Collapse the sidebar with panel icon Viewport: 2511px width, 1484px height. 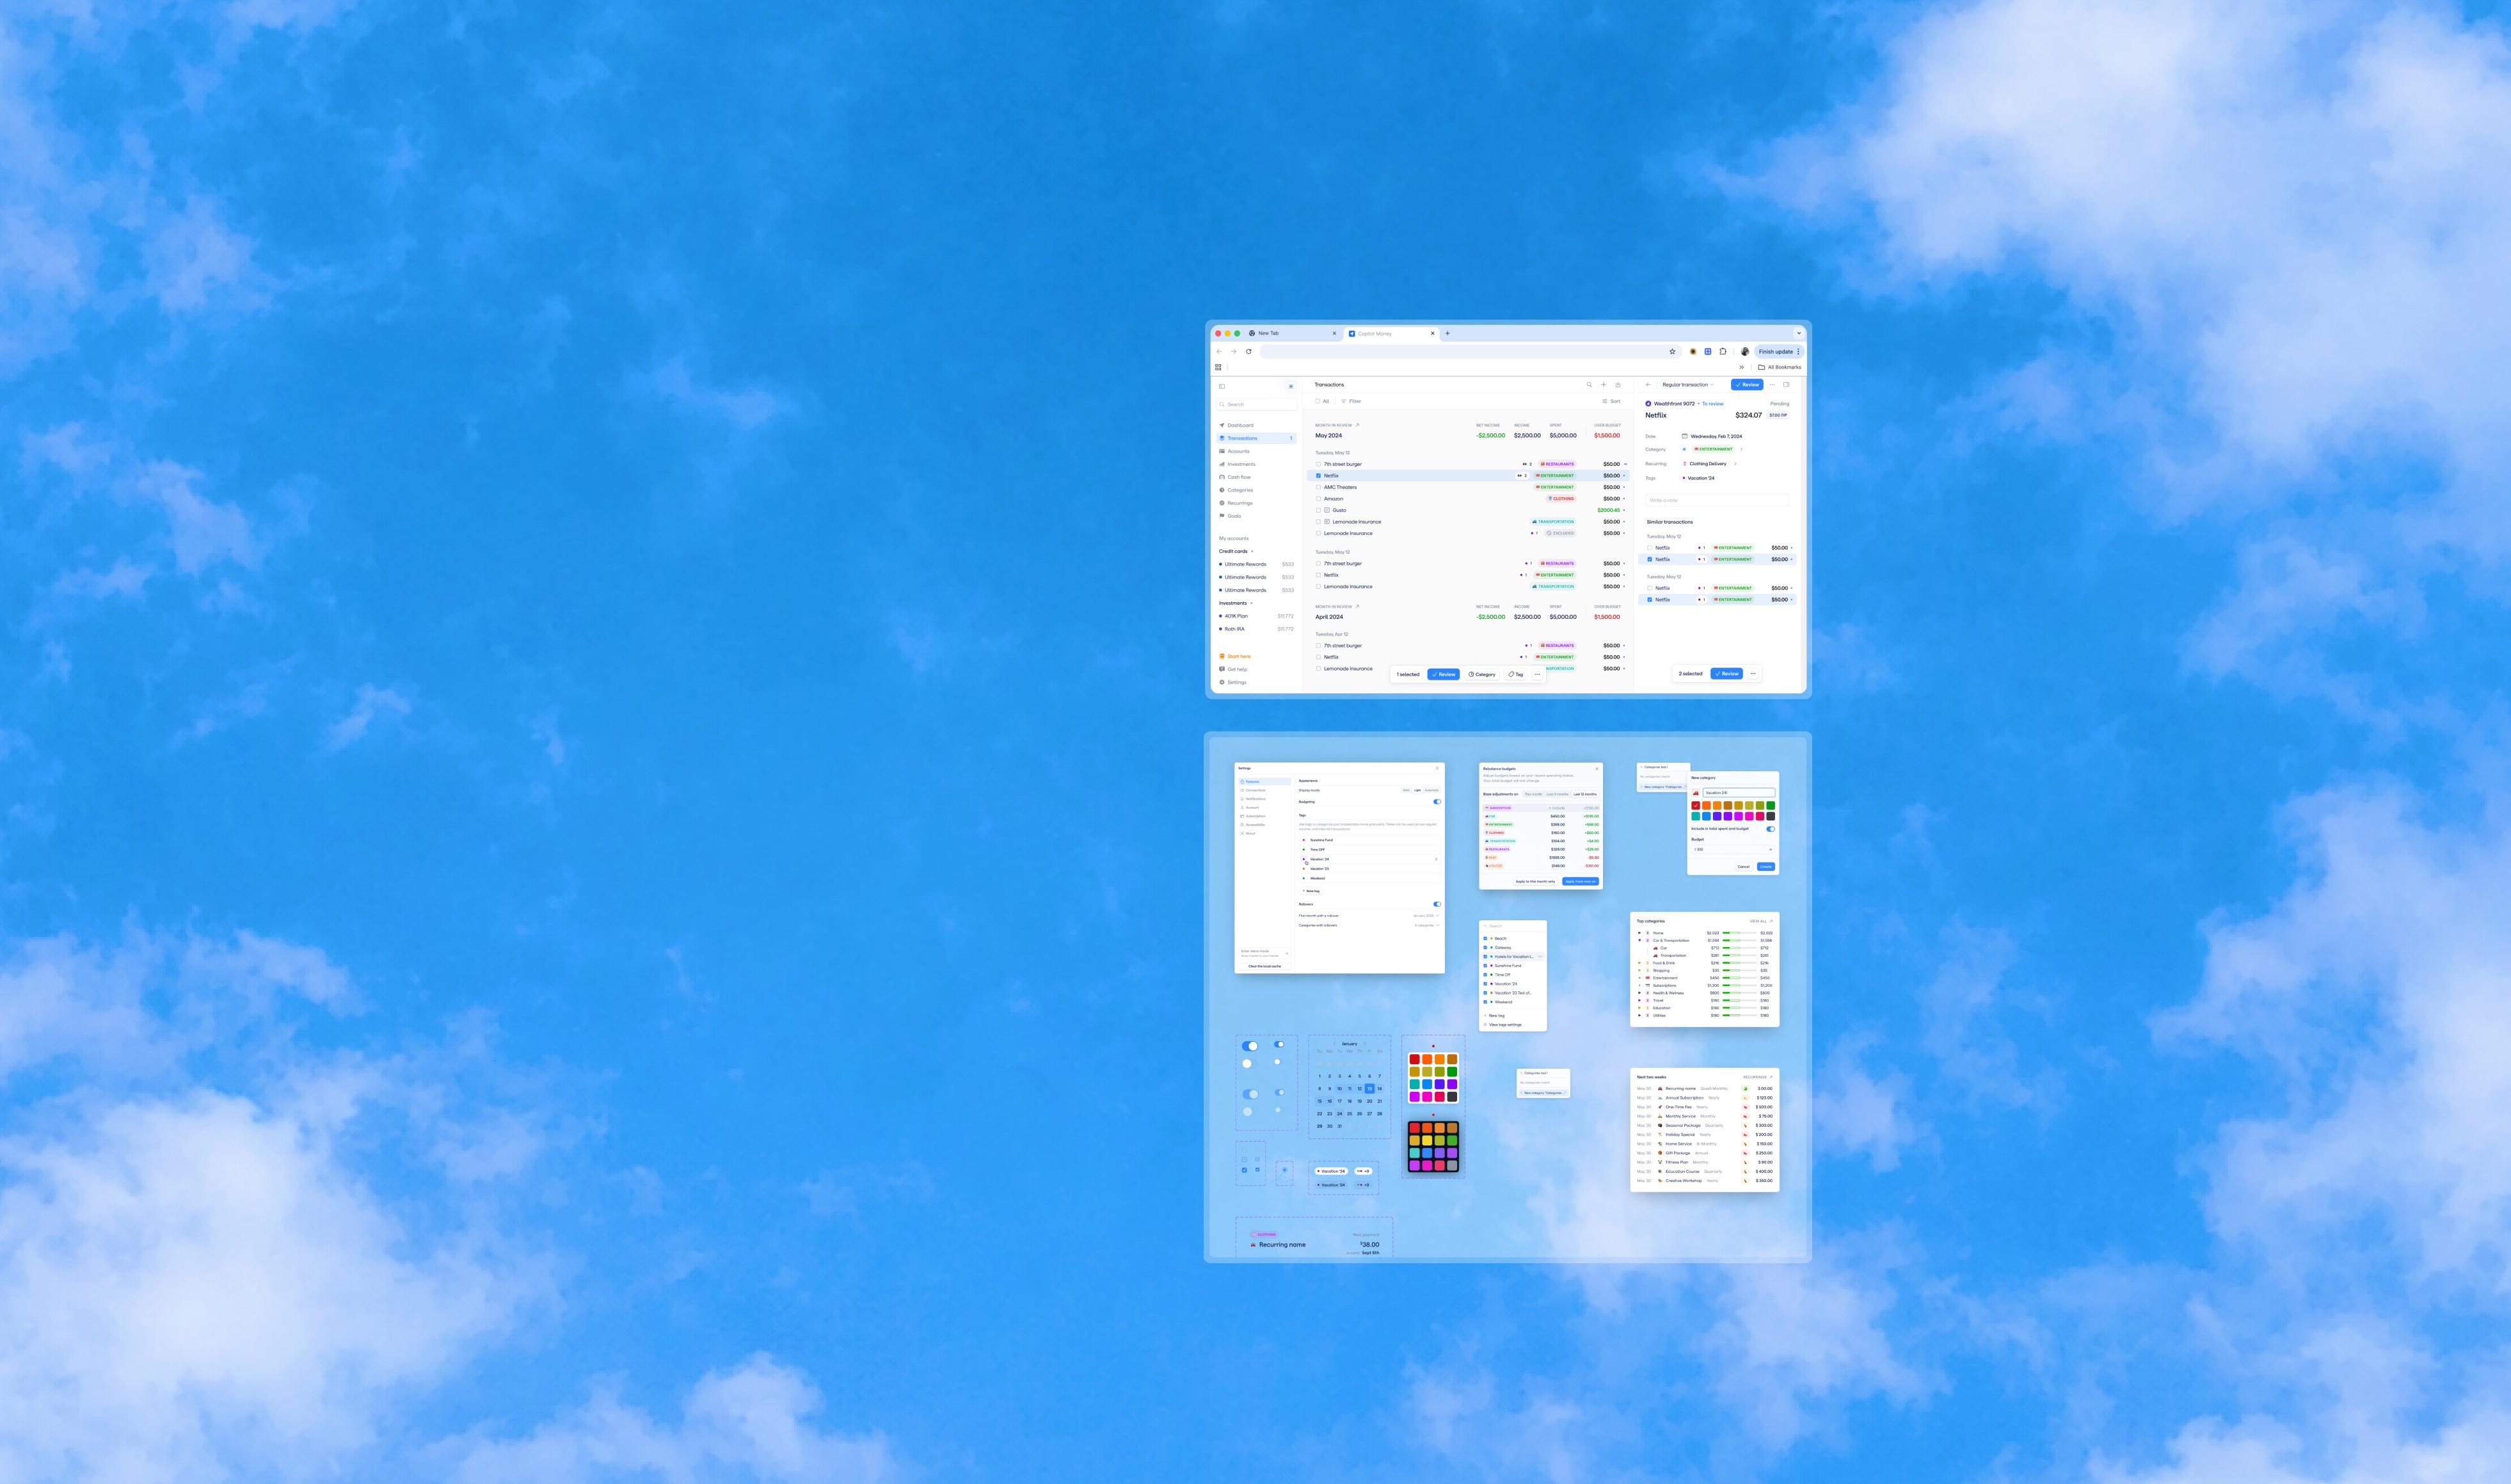click(1222, 386)
